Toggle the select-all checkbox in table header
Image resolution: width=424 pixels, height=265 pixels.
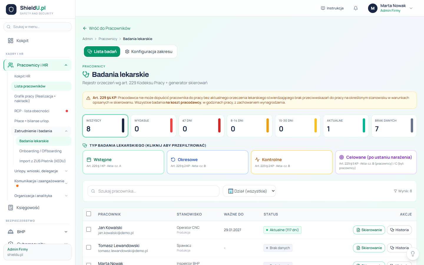click(89, 214)
